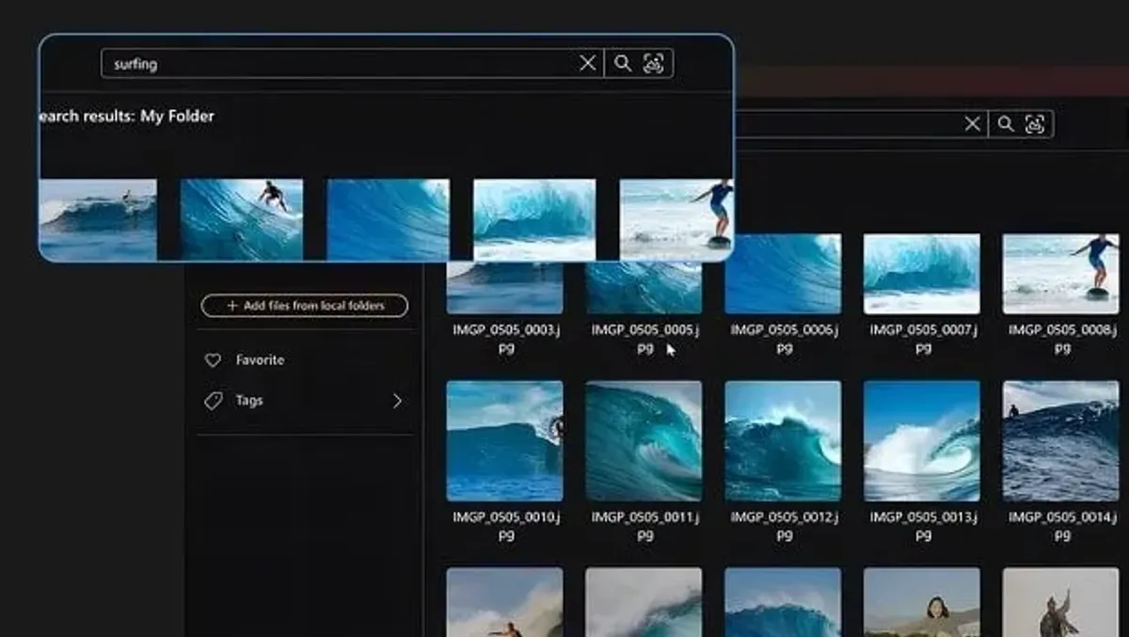The height and width of the screenshot is (637, 1129).
Task: Click the file name IMGP_0505_0013.jpg
Action: click(x=923, y=526)
